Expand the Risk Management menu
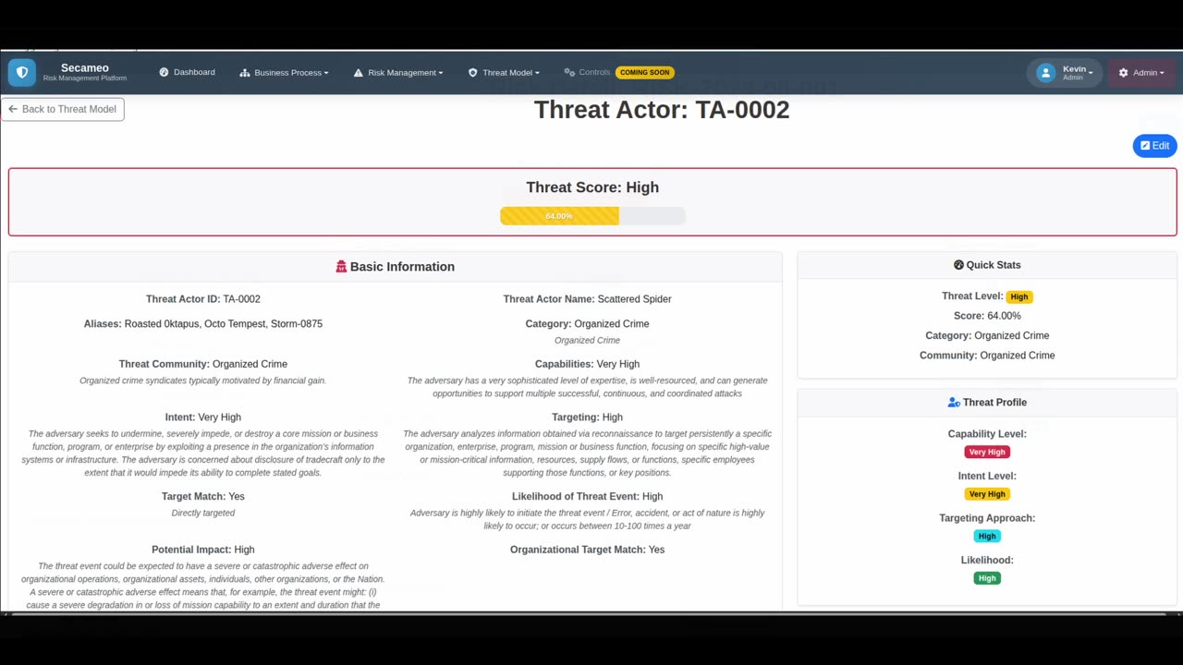Viewport: 1183px width, 665px height. click(397, 73)
